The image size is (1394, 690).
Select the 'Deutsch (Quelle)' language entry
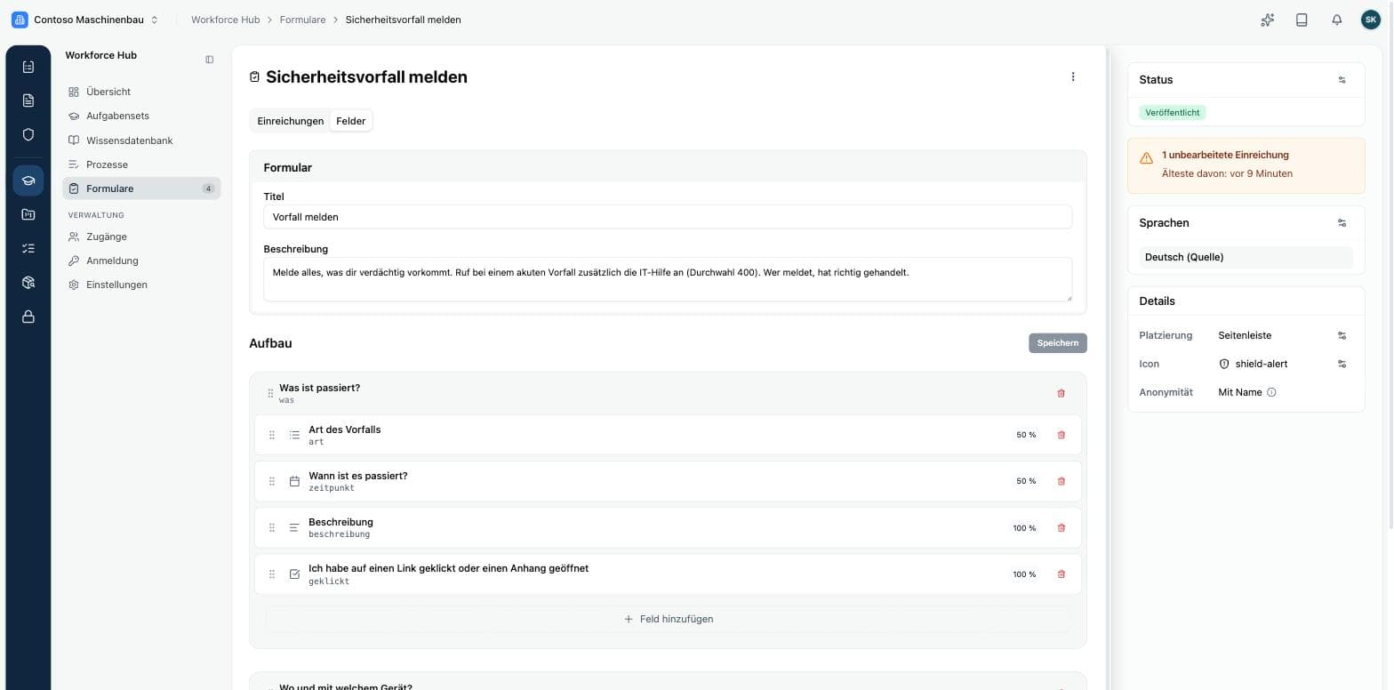[1246, 257]
